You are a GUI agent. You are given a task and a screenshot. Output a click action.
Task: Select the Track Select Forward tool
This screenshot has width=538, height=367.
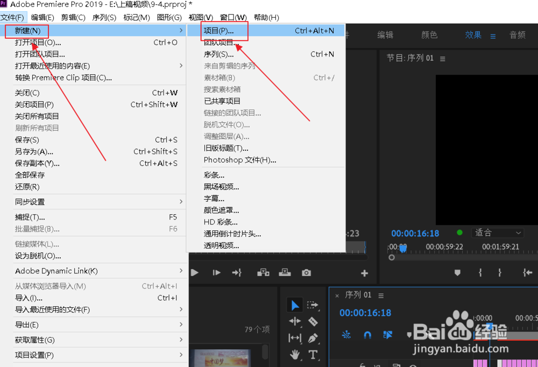click(313, 305)
